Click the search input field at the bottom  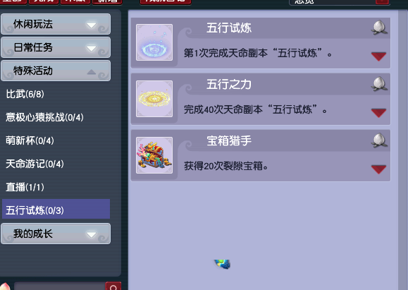click(x=60, y=286)
